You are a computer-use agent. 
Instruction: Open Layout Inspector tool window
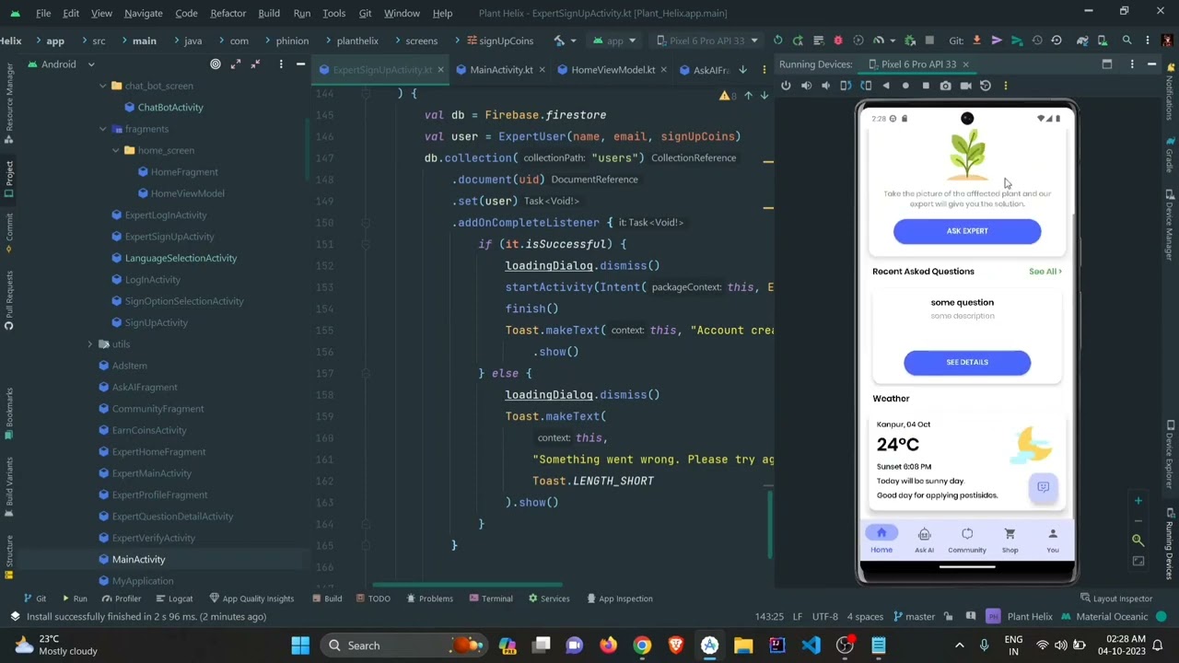tap(1116, 599)
